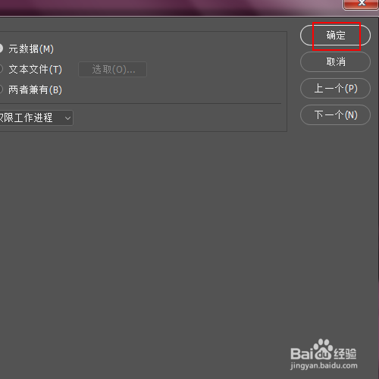The width and height of the screenshot is (379, 379).
Task: Open the jingyan.baidu.com link text
Action: (324, 365)
